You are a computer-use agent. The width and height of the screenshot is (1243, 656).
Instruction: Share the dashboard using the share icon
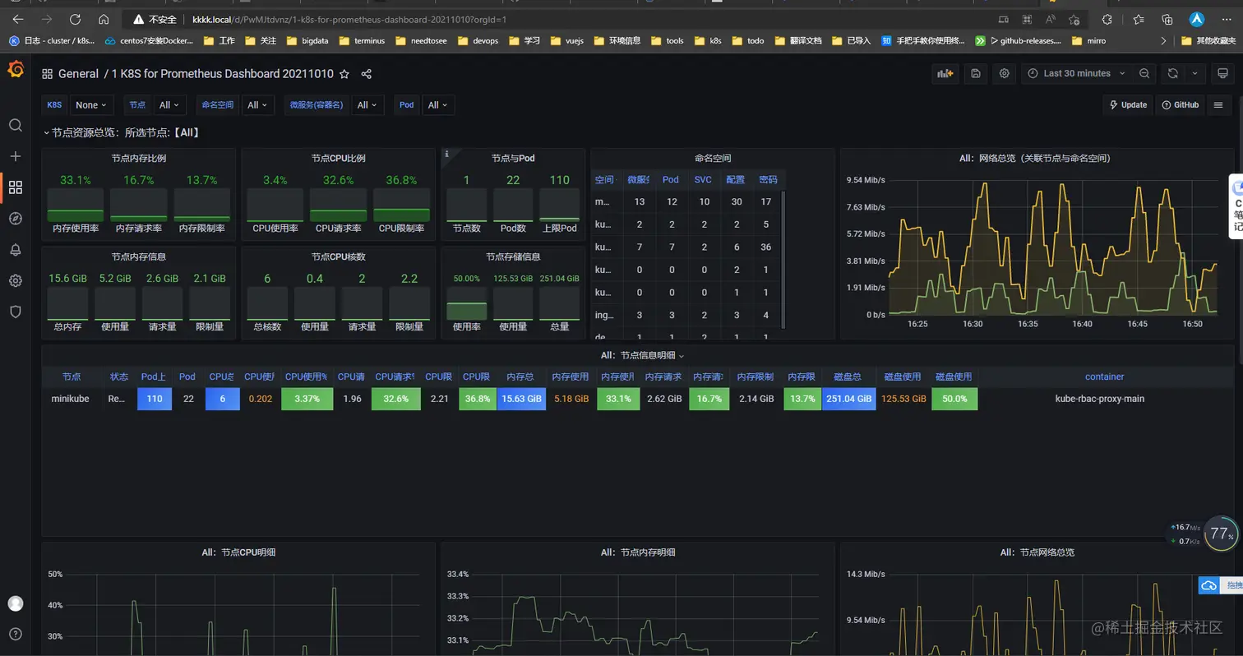[367, 74]
